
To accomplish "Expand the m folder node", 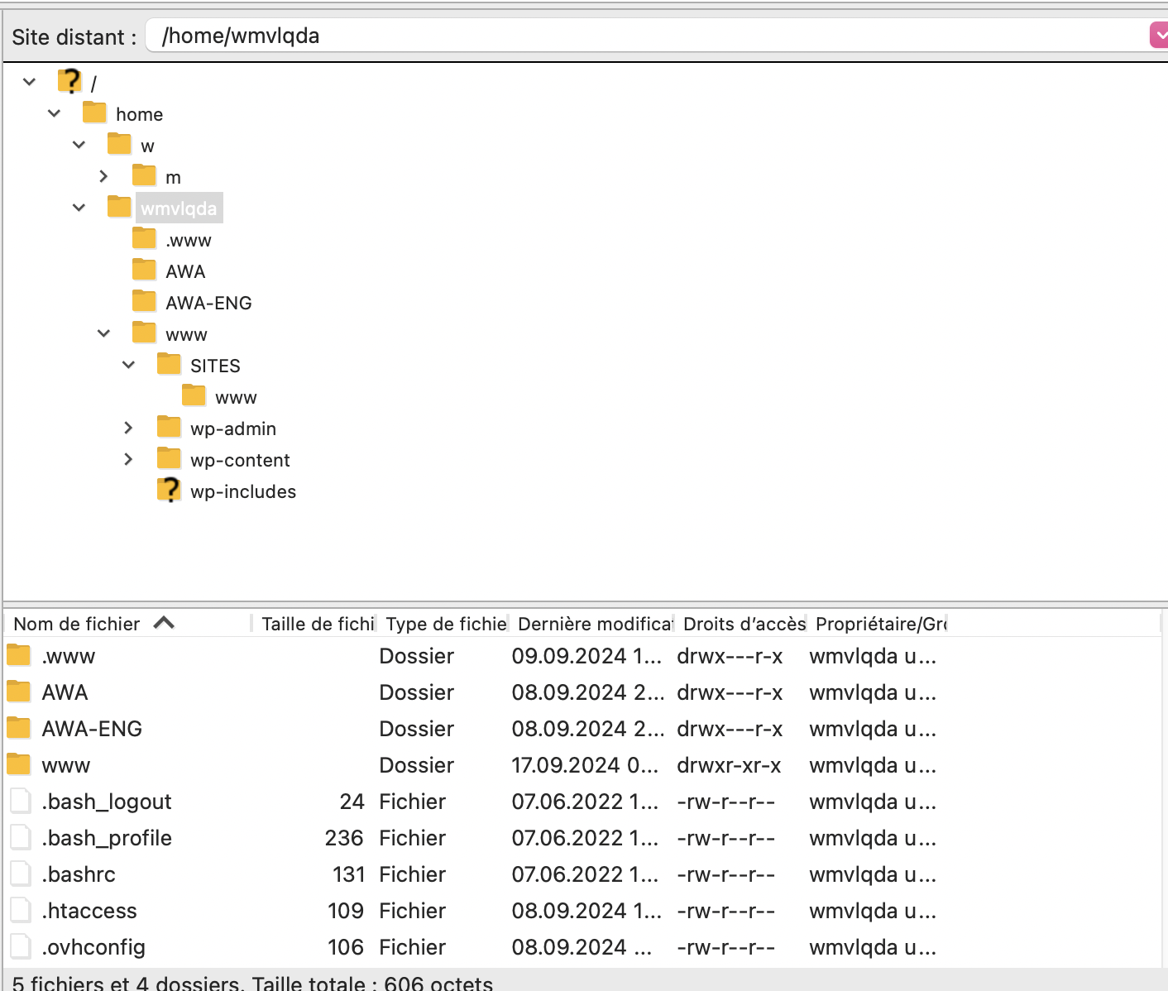I will pyautogui.click(x=103, y=176).
